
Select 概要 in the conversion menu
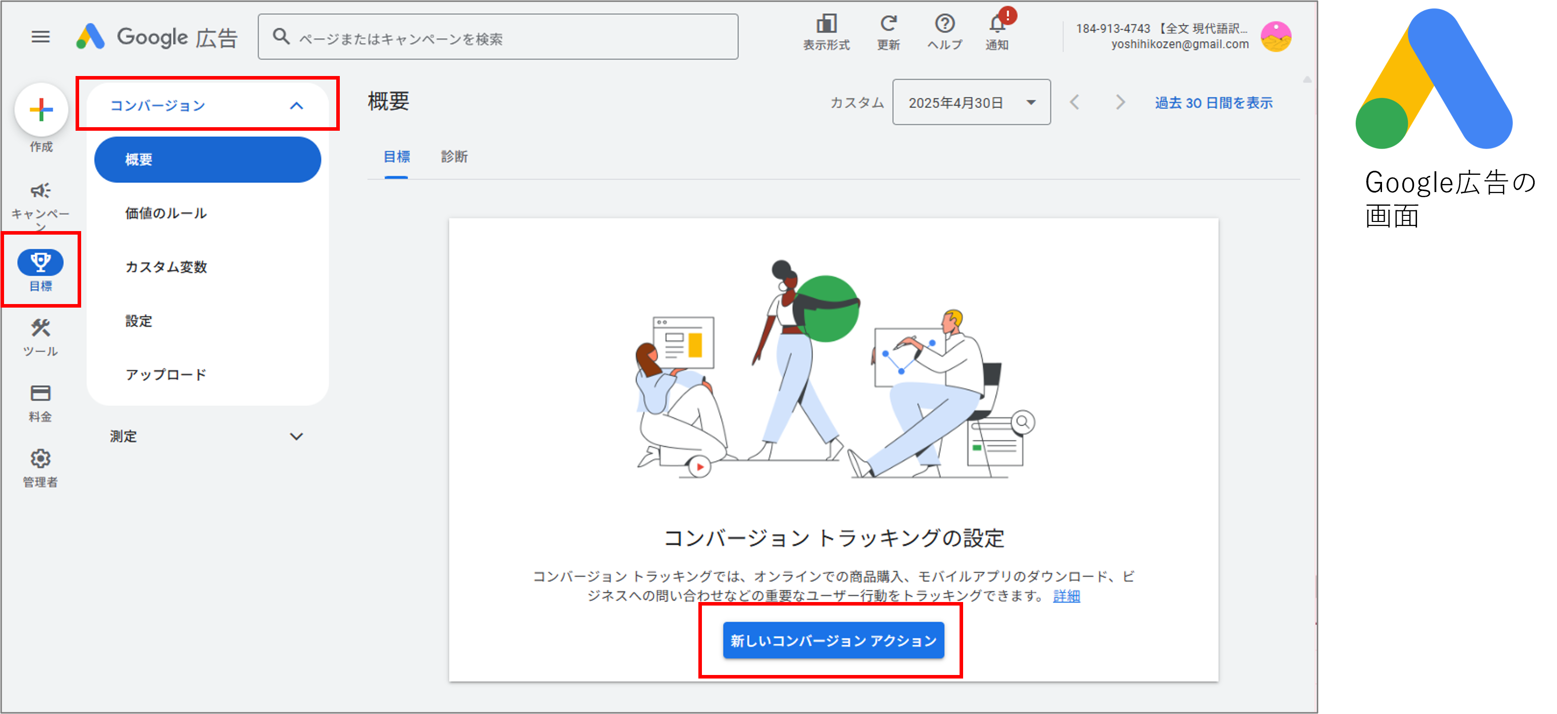point(207,160)
